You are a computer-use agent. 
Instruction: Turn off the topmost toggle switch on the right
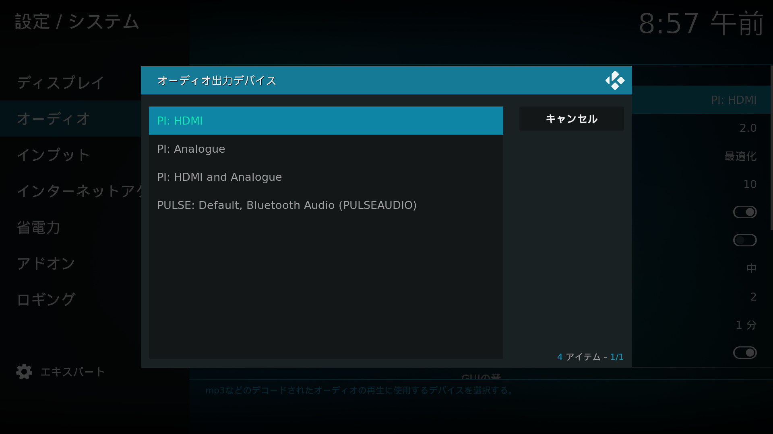tap(745, 212)
